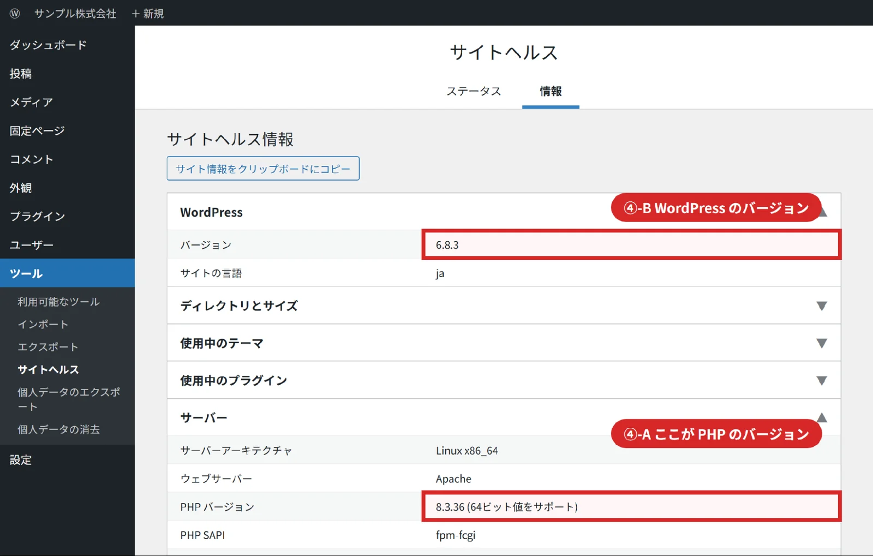Switch to the 情報 tab
Image resolution: width=873 pixels, height=556 pixels.
[x=551, y=91]
